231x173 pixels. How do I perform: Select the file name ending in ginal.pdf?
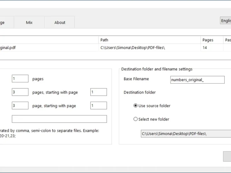(49, 48)
